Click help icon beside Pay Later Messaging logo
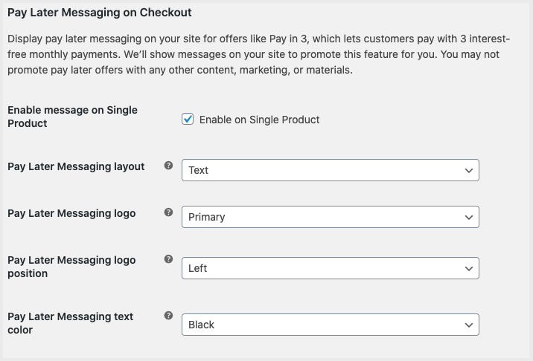The height and width of the screenshot is (361, 533). pos(168,213)
